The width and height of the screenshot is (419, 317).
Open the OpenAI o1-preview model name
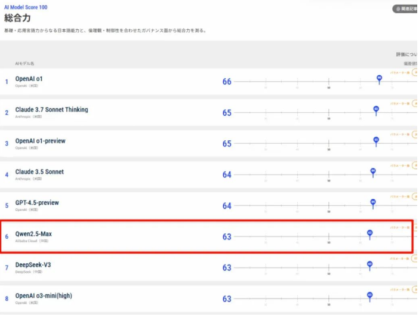click(x=41, y=141)
